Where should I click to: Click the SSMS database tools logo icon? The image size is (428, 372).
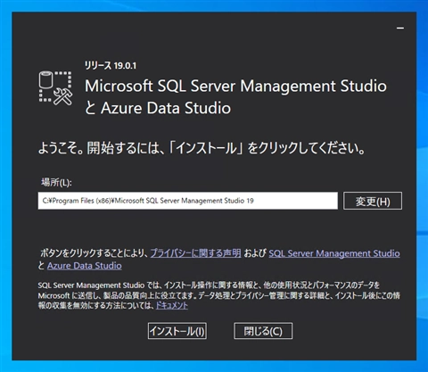(x=55, y=88)
